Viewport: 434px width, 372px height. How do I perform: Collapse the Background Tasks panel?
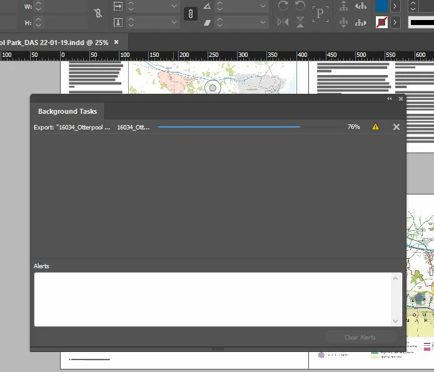pyautogui.click(x=390, y=99)
